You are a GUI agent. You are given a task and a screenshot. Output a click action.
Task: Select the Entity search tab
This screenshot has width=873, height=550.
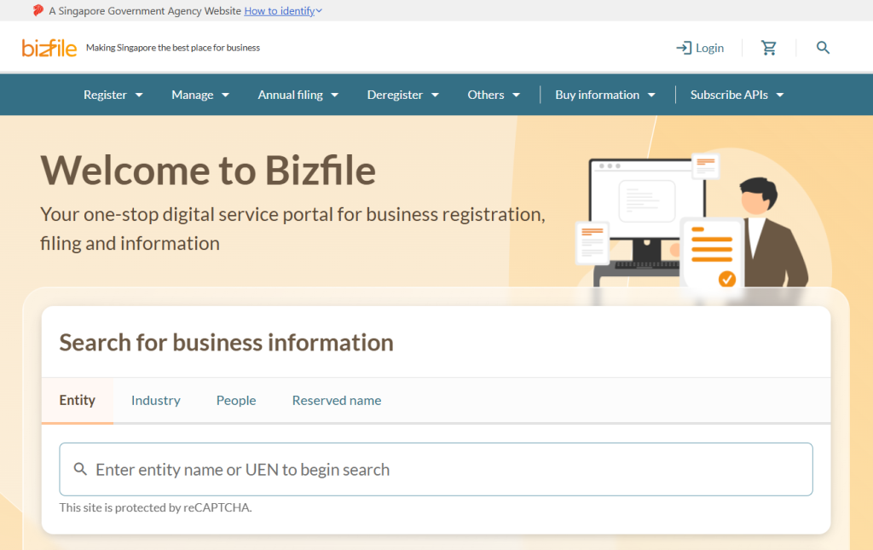point(78,400)
